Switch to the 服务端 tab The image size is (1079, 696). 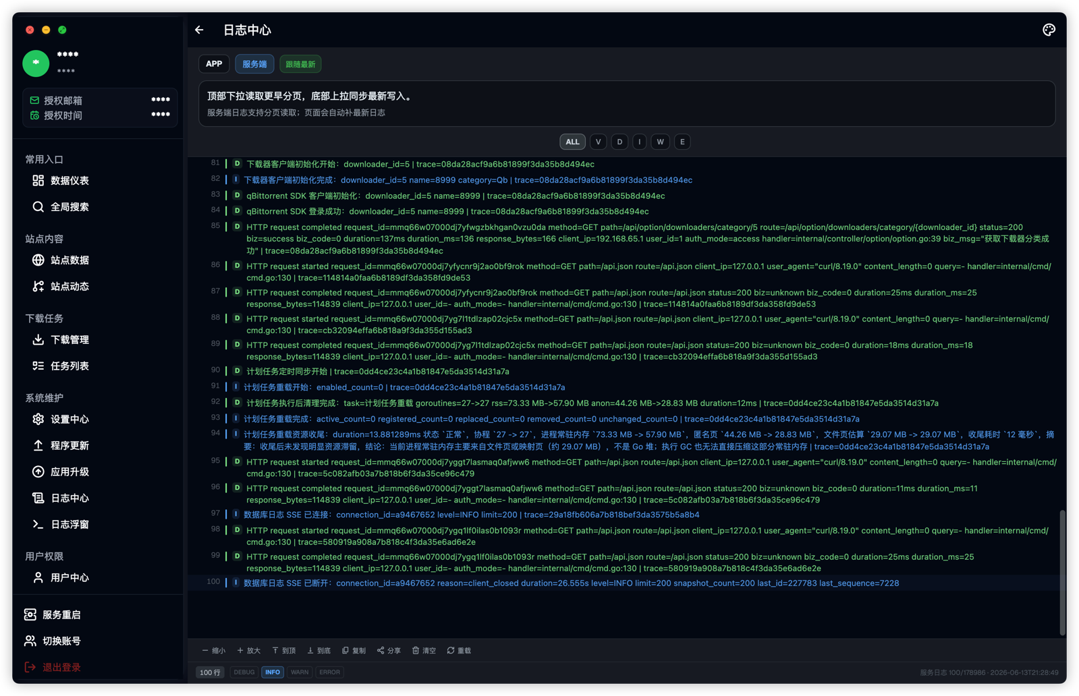pos(254,64)
